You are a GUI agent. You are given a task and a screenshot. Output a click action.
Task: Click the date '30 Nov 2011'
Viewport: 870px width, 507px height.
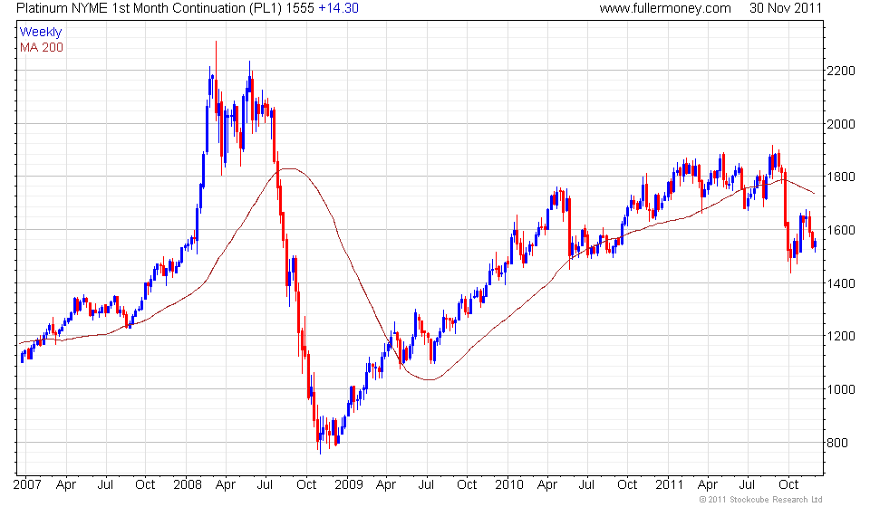pyautogui.click(x=785, y=8)
